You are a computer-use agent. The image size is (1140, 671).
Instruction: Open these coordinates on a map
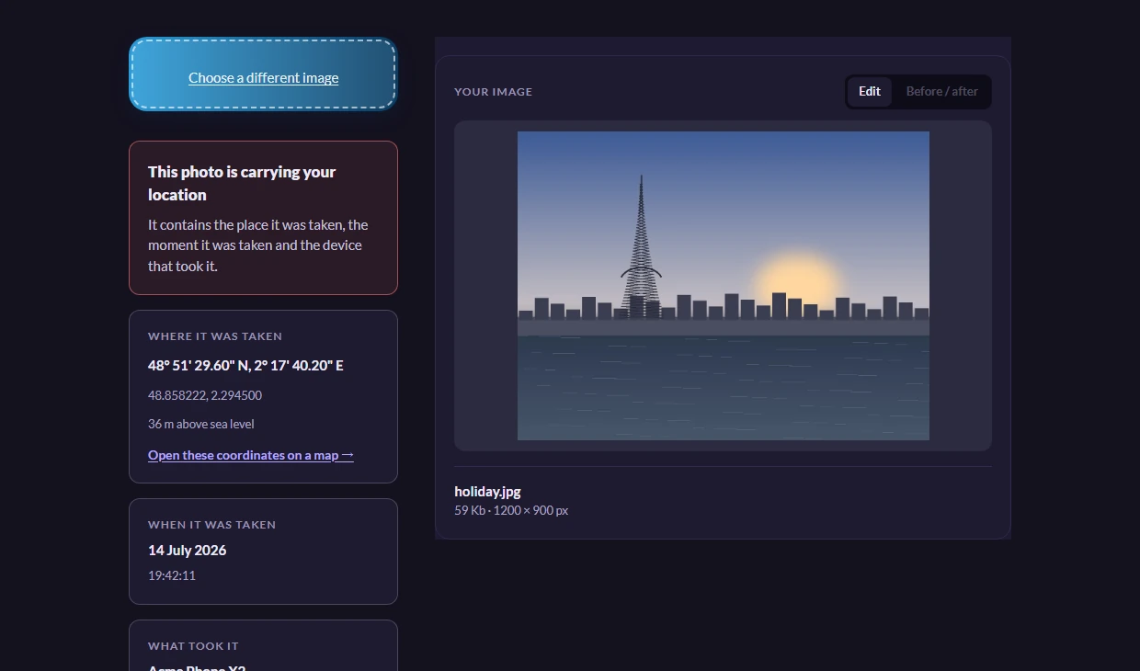point(251,455)
